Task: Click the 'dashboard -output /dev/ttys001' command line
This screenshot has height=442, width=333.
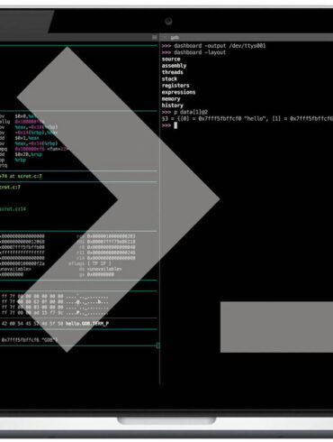Action: [x=213, y=46]
